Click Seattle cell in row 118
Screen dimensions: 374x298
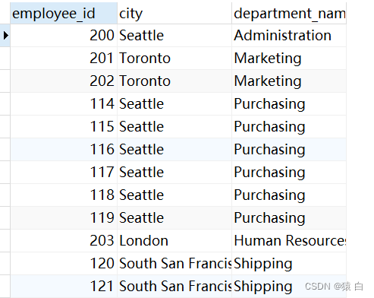(x=174, y=195)
